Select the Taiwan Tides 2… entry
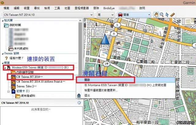 [x=27, y=86]
